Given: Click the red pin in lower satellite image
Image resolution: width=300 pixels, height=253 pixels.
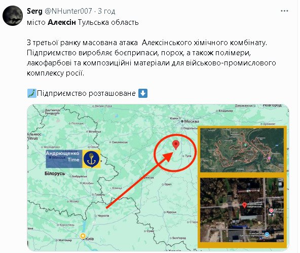Looking at the screenshot, I should 244,205.
